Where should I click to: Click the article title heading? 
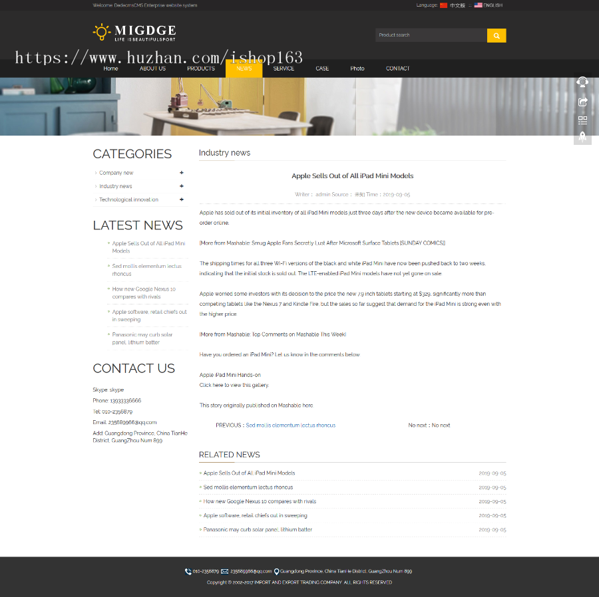click(x=352, y=176)
